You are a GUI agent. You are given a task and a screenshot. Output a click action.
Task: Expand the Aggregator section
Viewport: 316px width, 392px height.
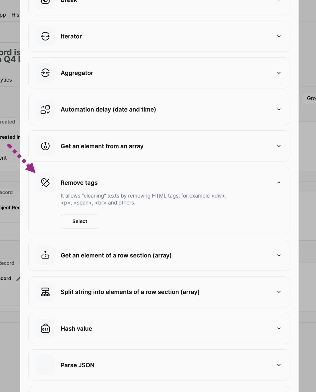pyautogui.click(x=279, y=73)
